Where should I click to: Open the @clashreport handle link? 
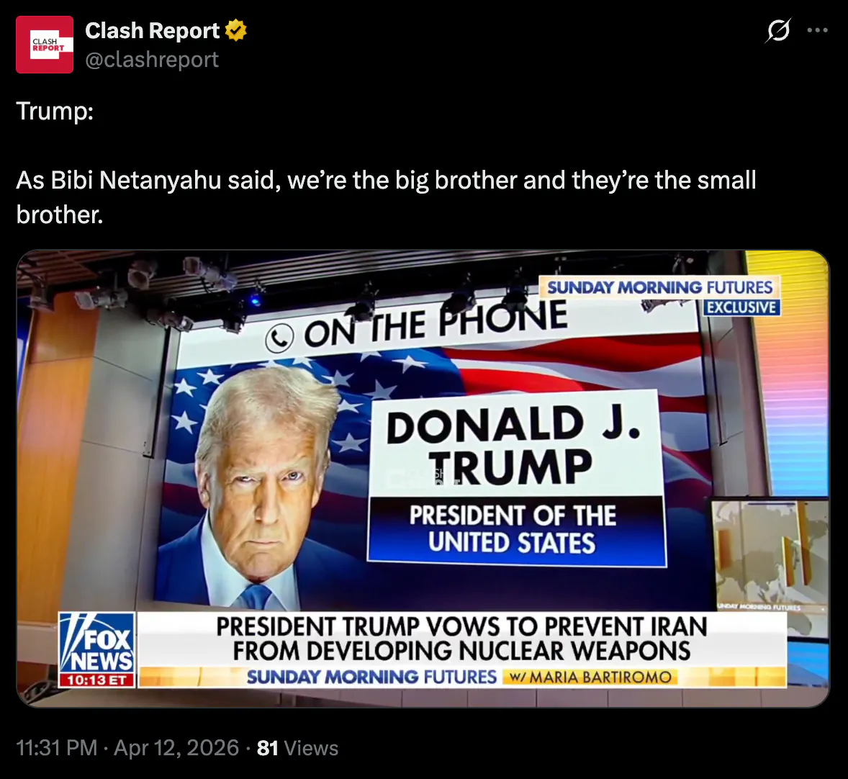pos(151,60)
